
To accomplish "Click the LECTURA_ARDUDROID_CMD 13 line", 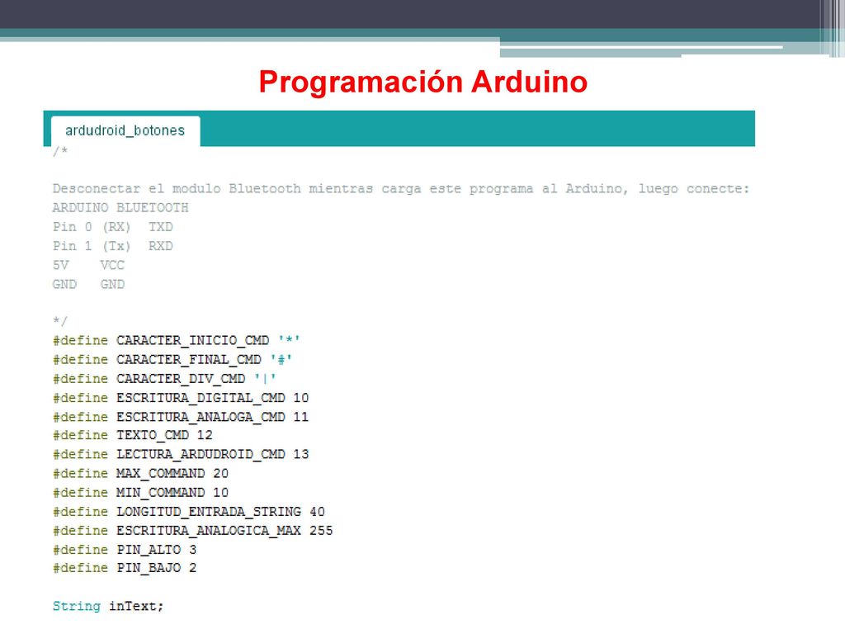I will (181, 455).
